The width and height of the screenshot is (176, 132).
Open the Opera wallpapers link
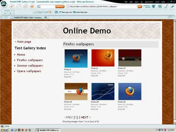[29, 71]
